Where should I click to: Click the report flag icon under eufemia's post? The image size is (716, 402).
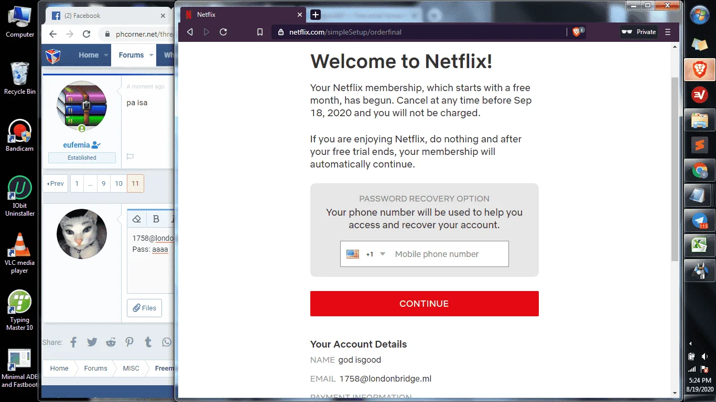point(130,157)
